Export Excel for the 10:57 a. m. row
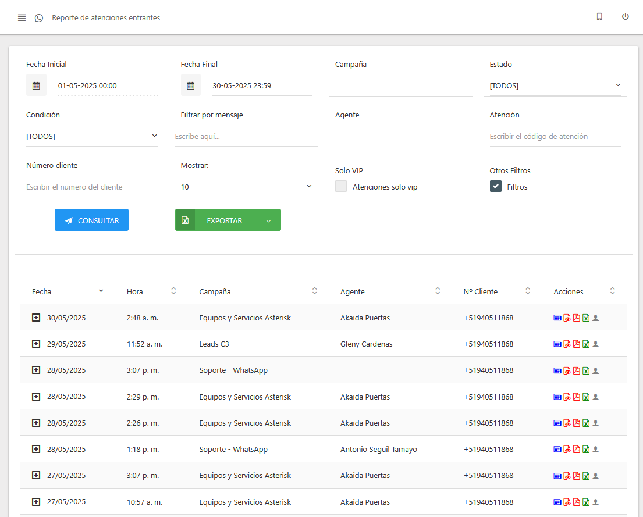 (586, 502)
